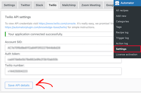
Task: Open the partially hidden Google tab
Action: [x=109, y=5]
